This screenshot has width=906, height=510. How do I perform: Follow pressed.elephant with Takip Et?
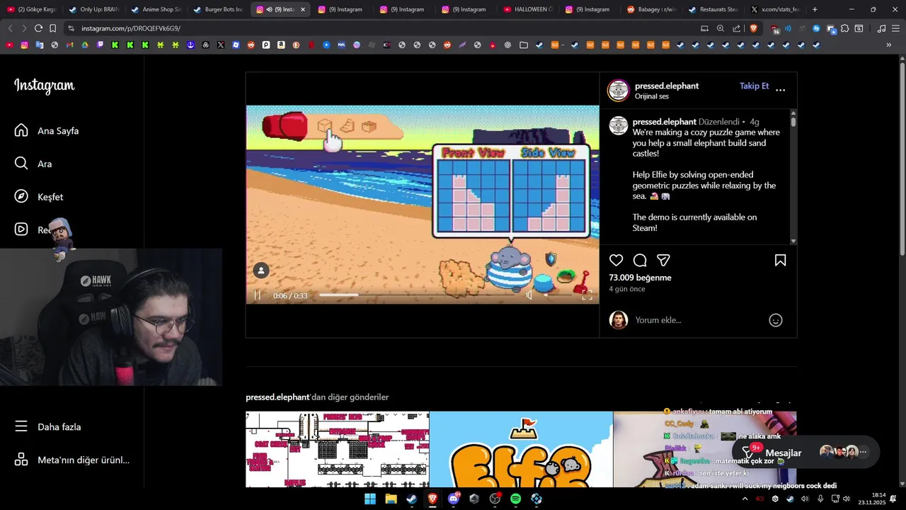pyautogui.click(x=754, y=86)
